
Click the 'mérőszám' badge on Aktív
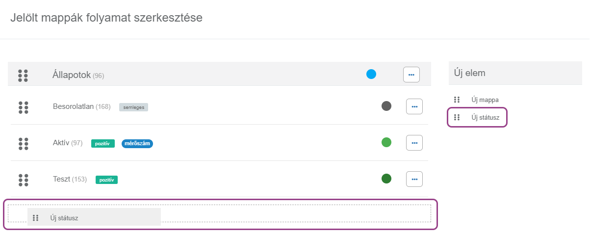click(137, 143)
